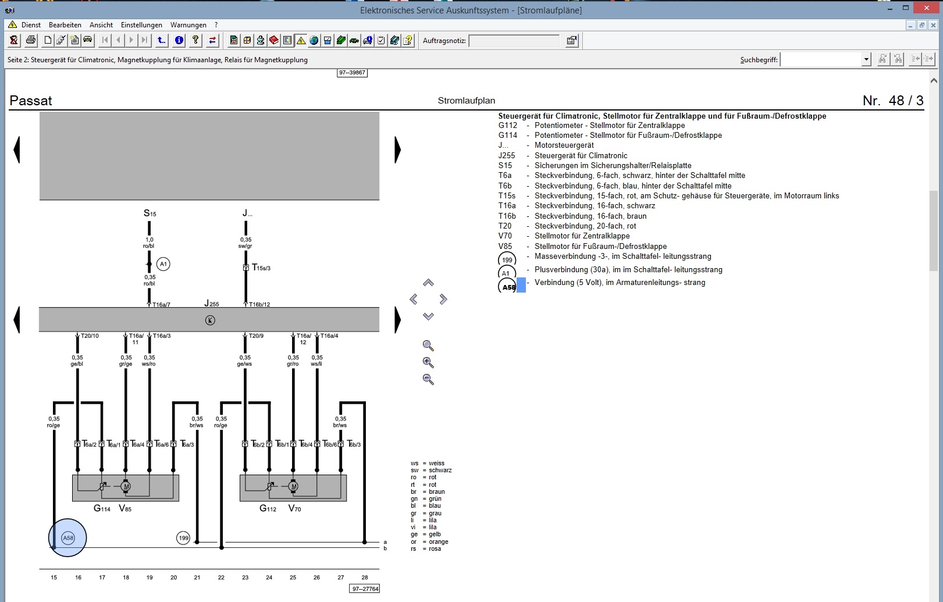The image size is (943, 602).
Task: Click the zoom in magnifier icon
Action: click(x=428, y=363)
